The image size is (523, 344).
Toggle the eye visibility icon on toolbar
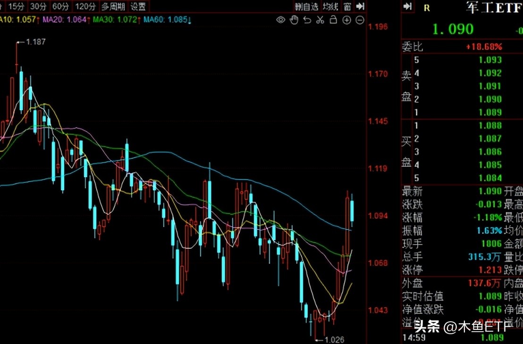click(280, 20)
